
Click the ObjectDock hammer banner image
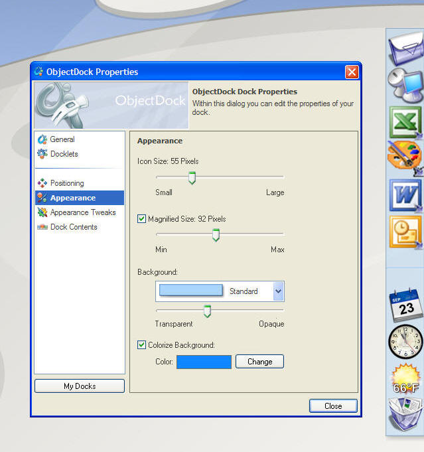click(111, 106)
